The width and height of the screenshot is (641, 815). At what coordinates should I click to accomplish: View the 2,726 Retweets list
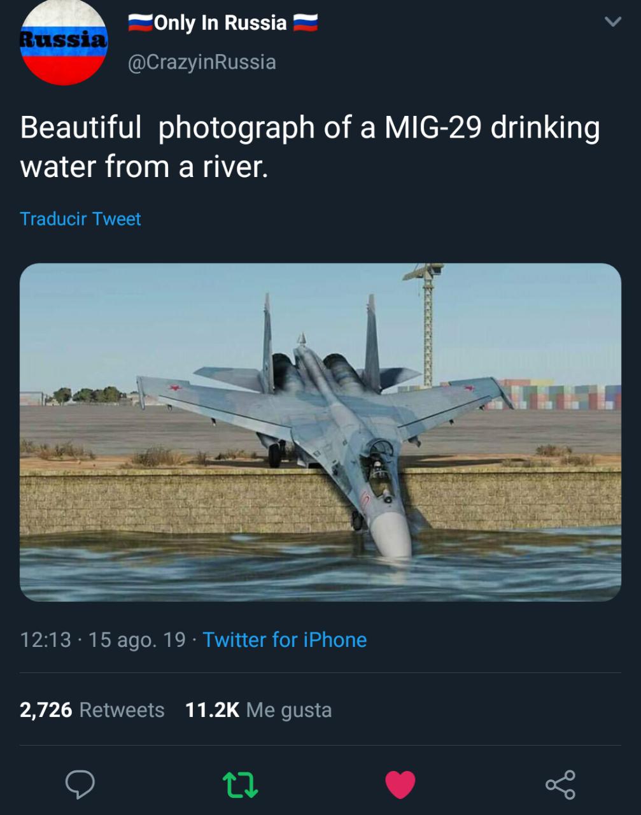pos(92,710)
